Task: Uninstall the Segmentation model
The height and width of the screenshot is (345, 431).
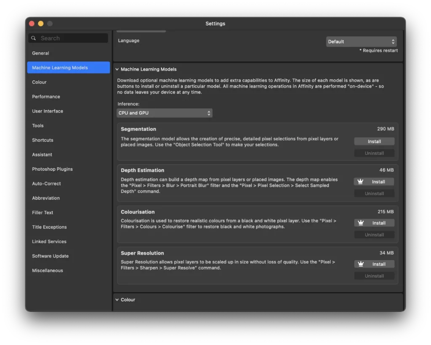Action: tap(374, 153)
